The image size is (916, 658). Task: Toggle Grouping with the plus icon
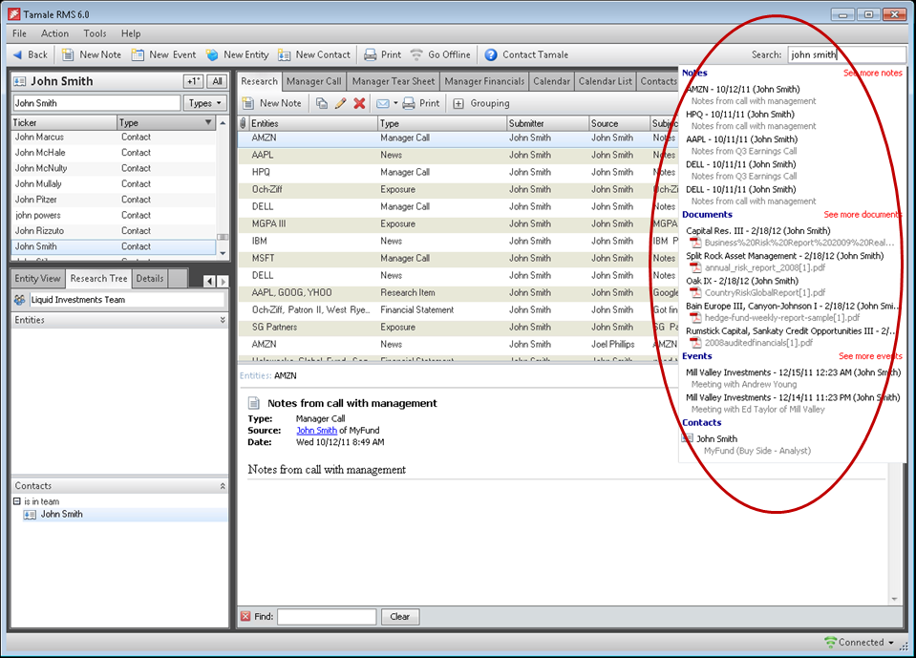tap(458, 103)
